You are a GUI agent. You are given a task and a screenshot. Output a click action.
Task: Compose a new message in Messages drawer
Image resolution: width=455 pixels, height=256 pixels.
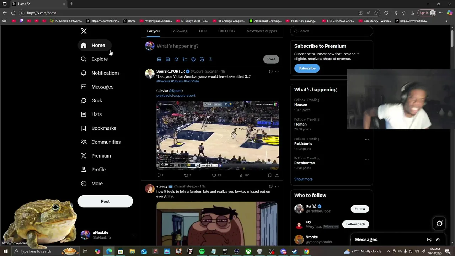[x=429, y=240]
